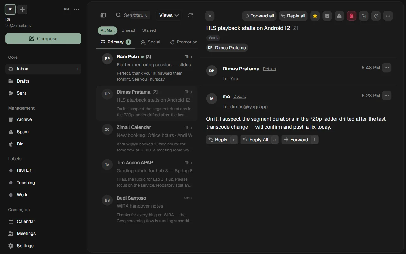The width and height of the screenshot is (406, 254).
Task: Open Tim Asdos APAP grading rubric email
Action: click(147, 174)
